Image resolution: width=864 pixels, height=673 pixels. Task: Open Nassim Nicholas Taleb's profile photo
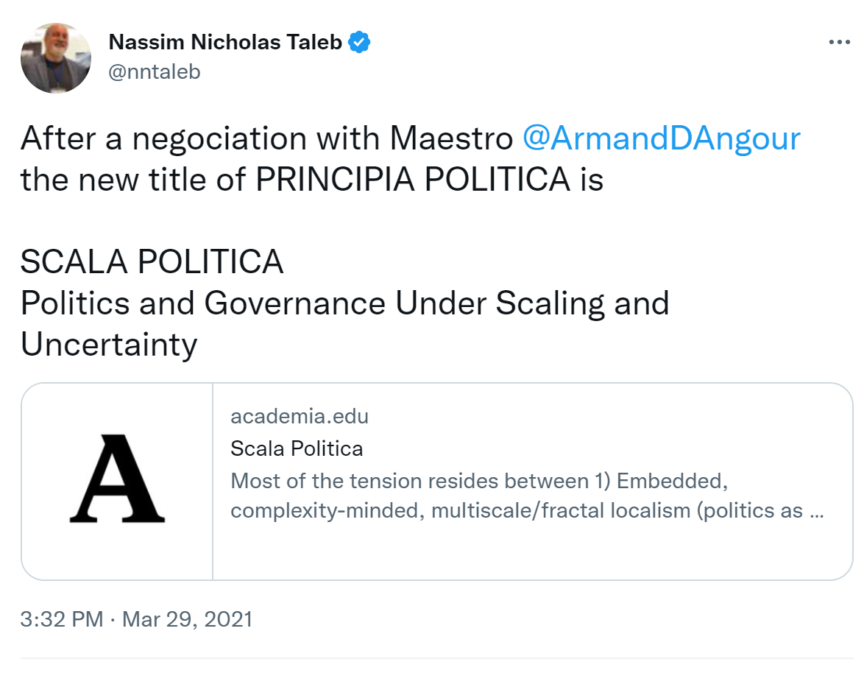point(56,58)
